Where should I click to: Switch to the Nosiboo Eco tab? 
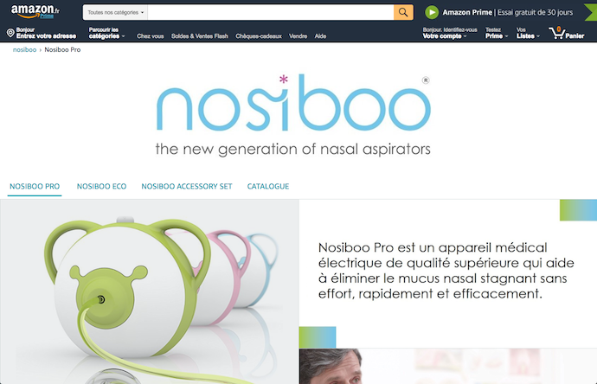click(x=101, y=186)
